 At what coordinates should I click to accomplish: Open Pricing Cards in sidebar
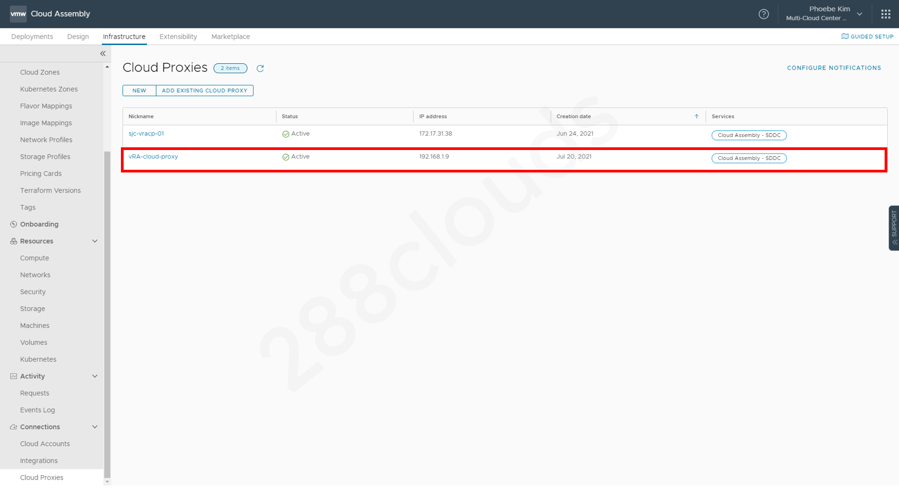pyautogui.click(x=41, y=173)
